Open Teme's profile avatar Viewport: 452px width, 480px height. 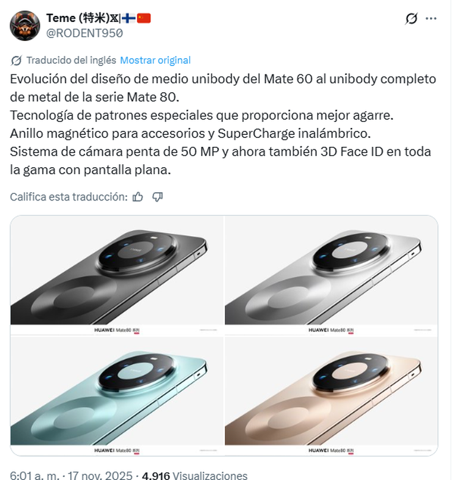[x=25, y=26]
